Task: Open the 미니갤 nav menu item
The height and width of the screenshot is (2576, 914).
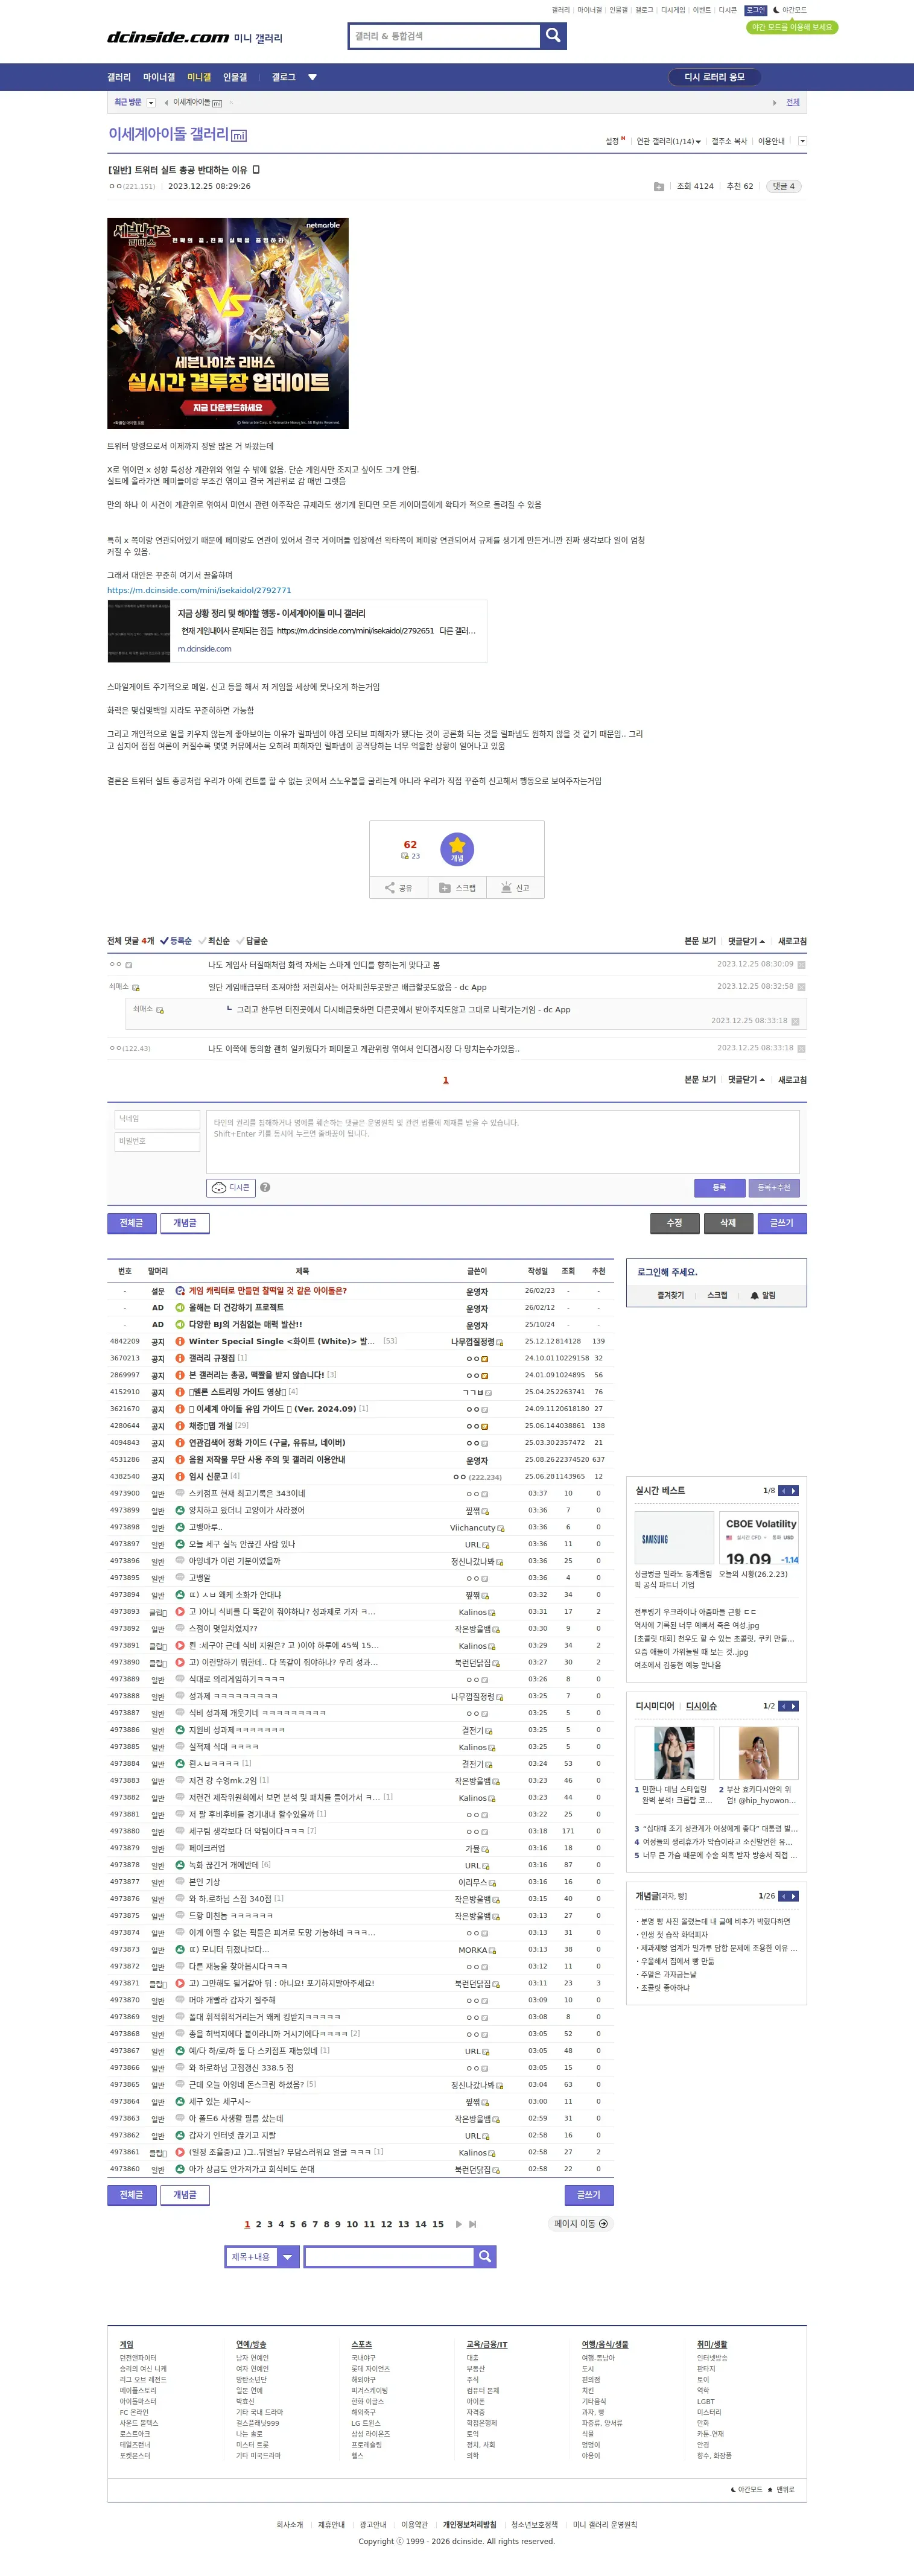Action: point(199,77)
